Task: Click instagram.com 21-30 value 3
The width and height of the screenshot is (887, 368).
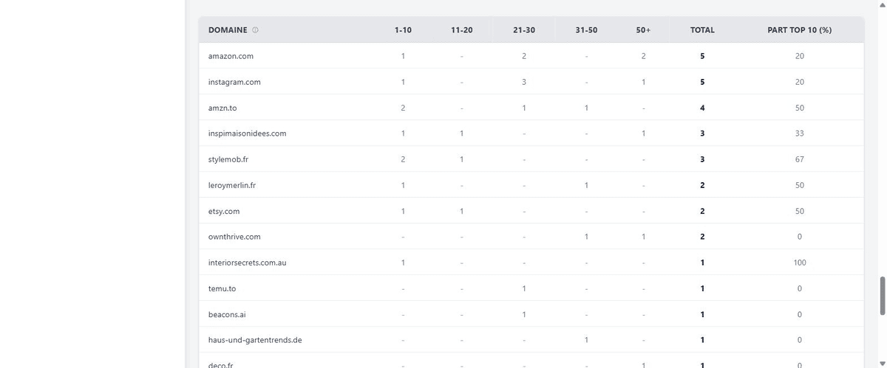Action: click(523, 82)
